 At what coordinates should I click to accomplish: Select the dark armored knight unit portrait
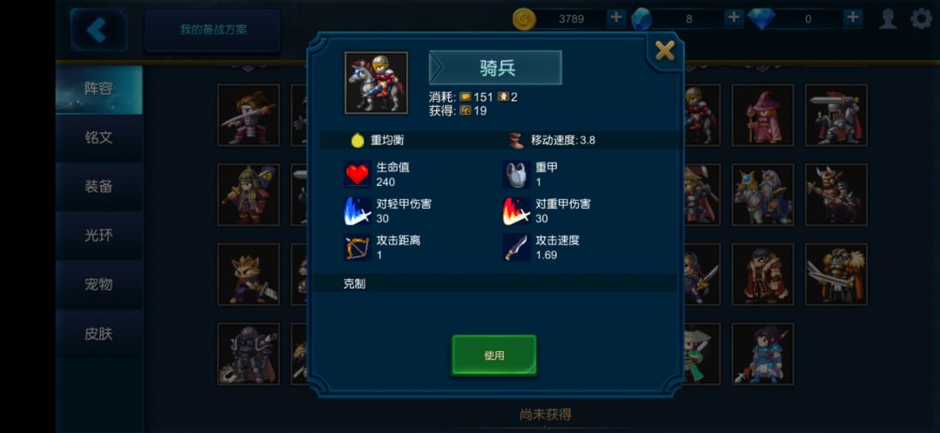click(248, 354)
